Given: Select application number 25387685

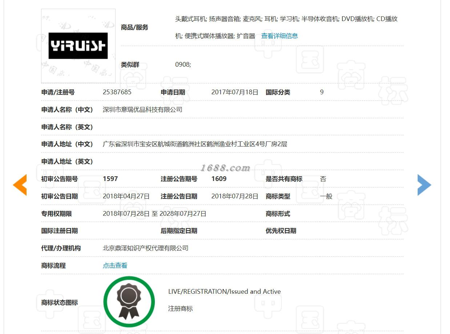Looking at the screenshot, I should [117, 92].
